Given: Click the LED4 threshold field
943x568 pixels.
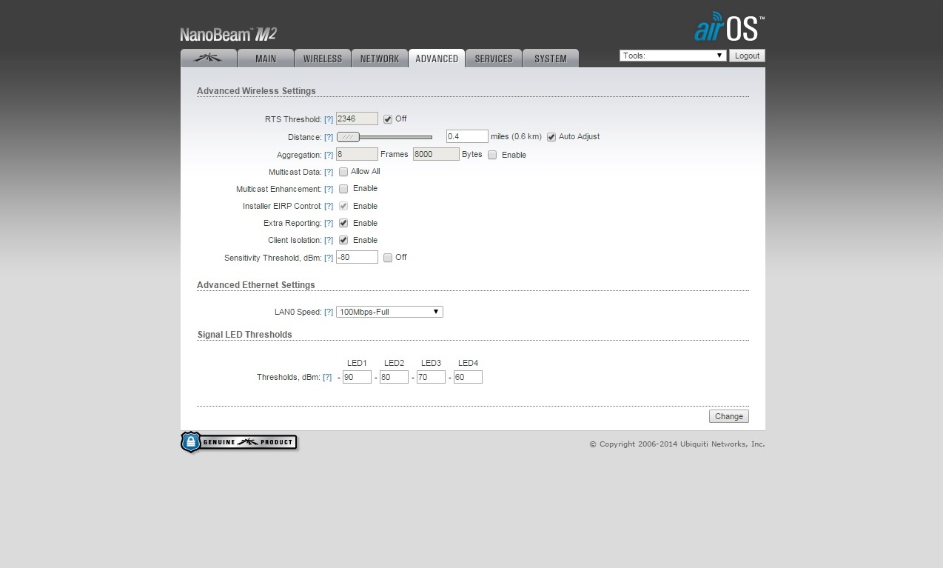Looking at the screenshot, I should coord(468,377).
